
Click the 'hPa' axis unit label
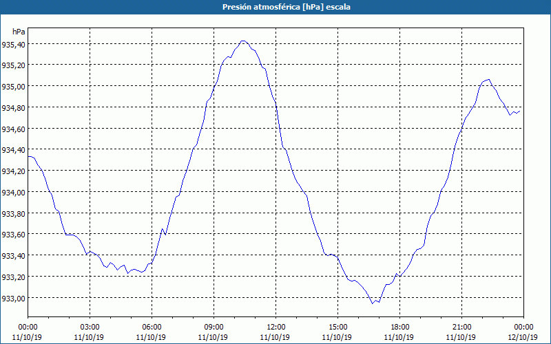[x=19, y=32]
